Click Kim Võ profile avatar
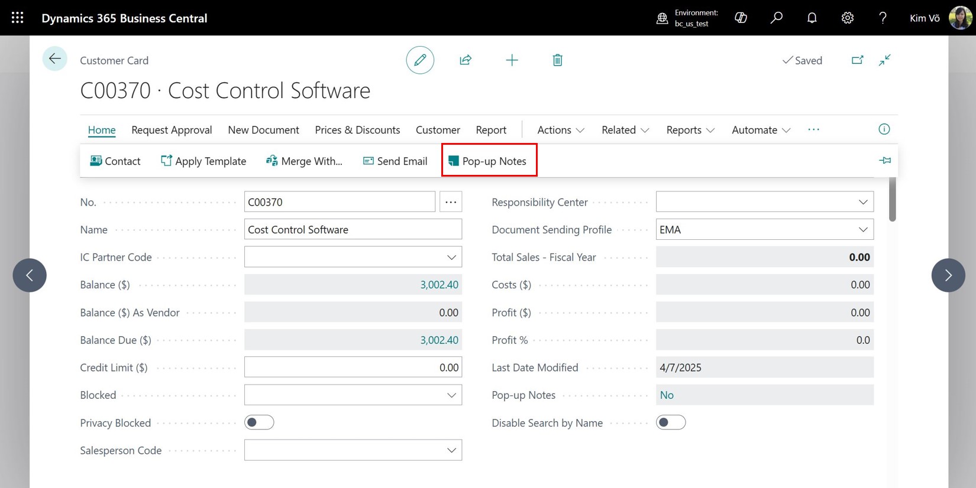This screenshot has height=488, width=976. tap(960, 18)
